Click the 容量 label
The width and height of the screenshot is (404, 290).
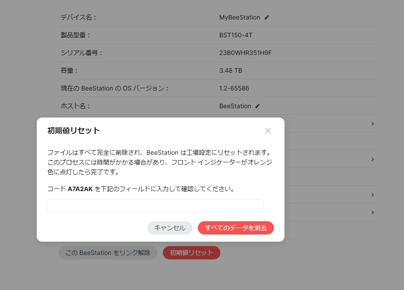coord(69,71)
